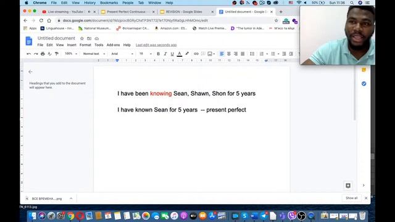
Task: Print the document with printer icon
Action: tap(43, 54)
